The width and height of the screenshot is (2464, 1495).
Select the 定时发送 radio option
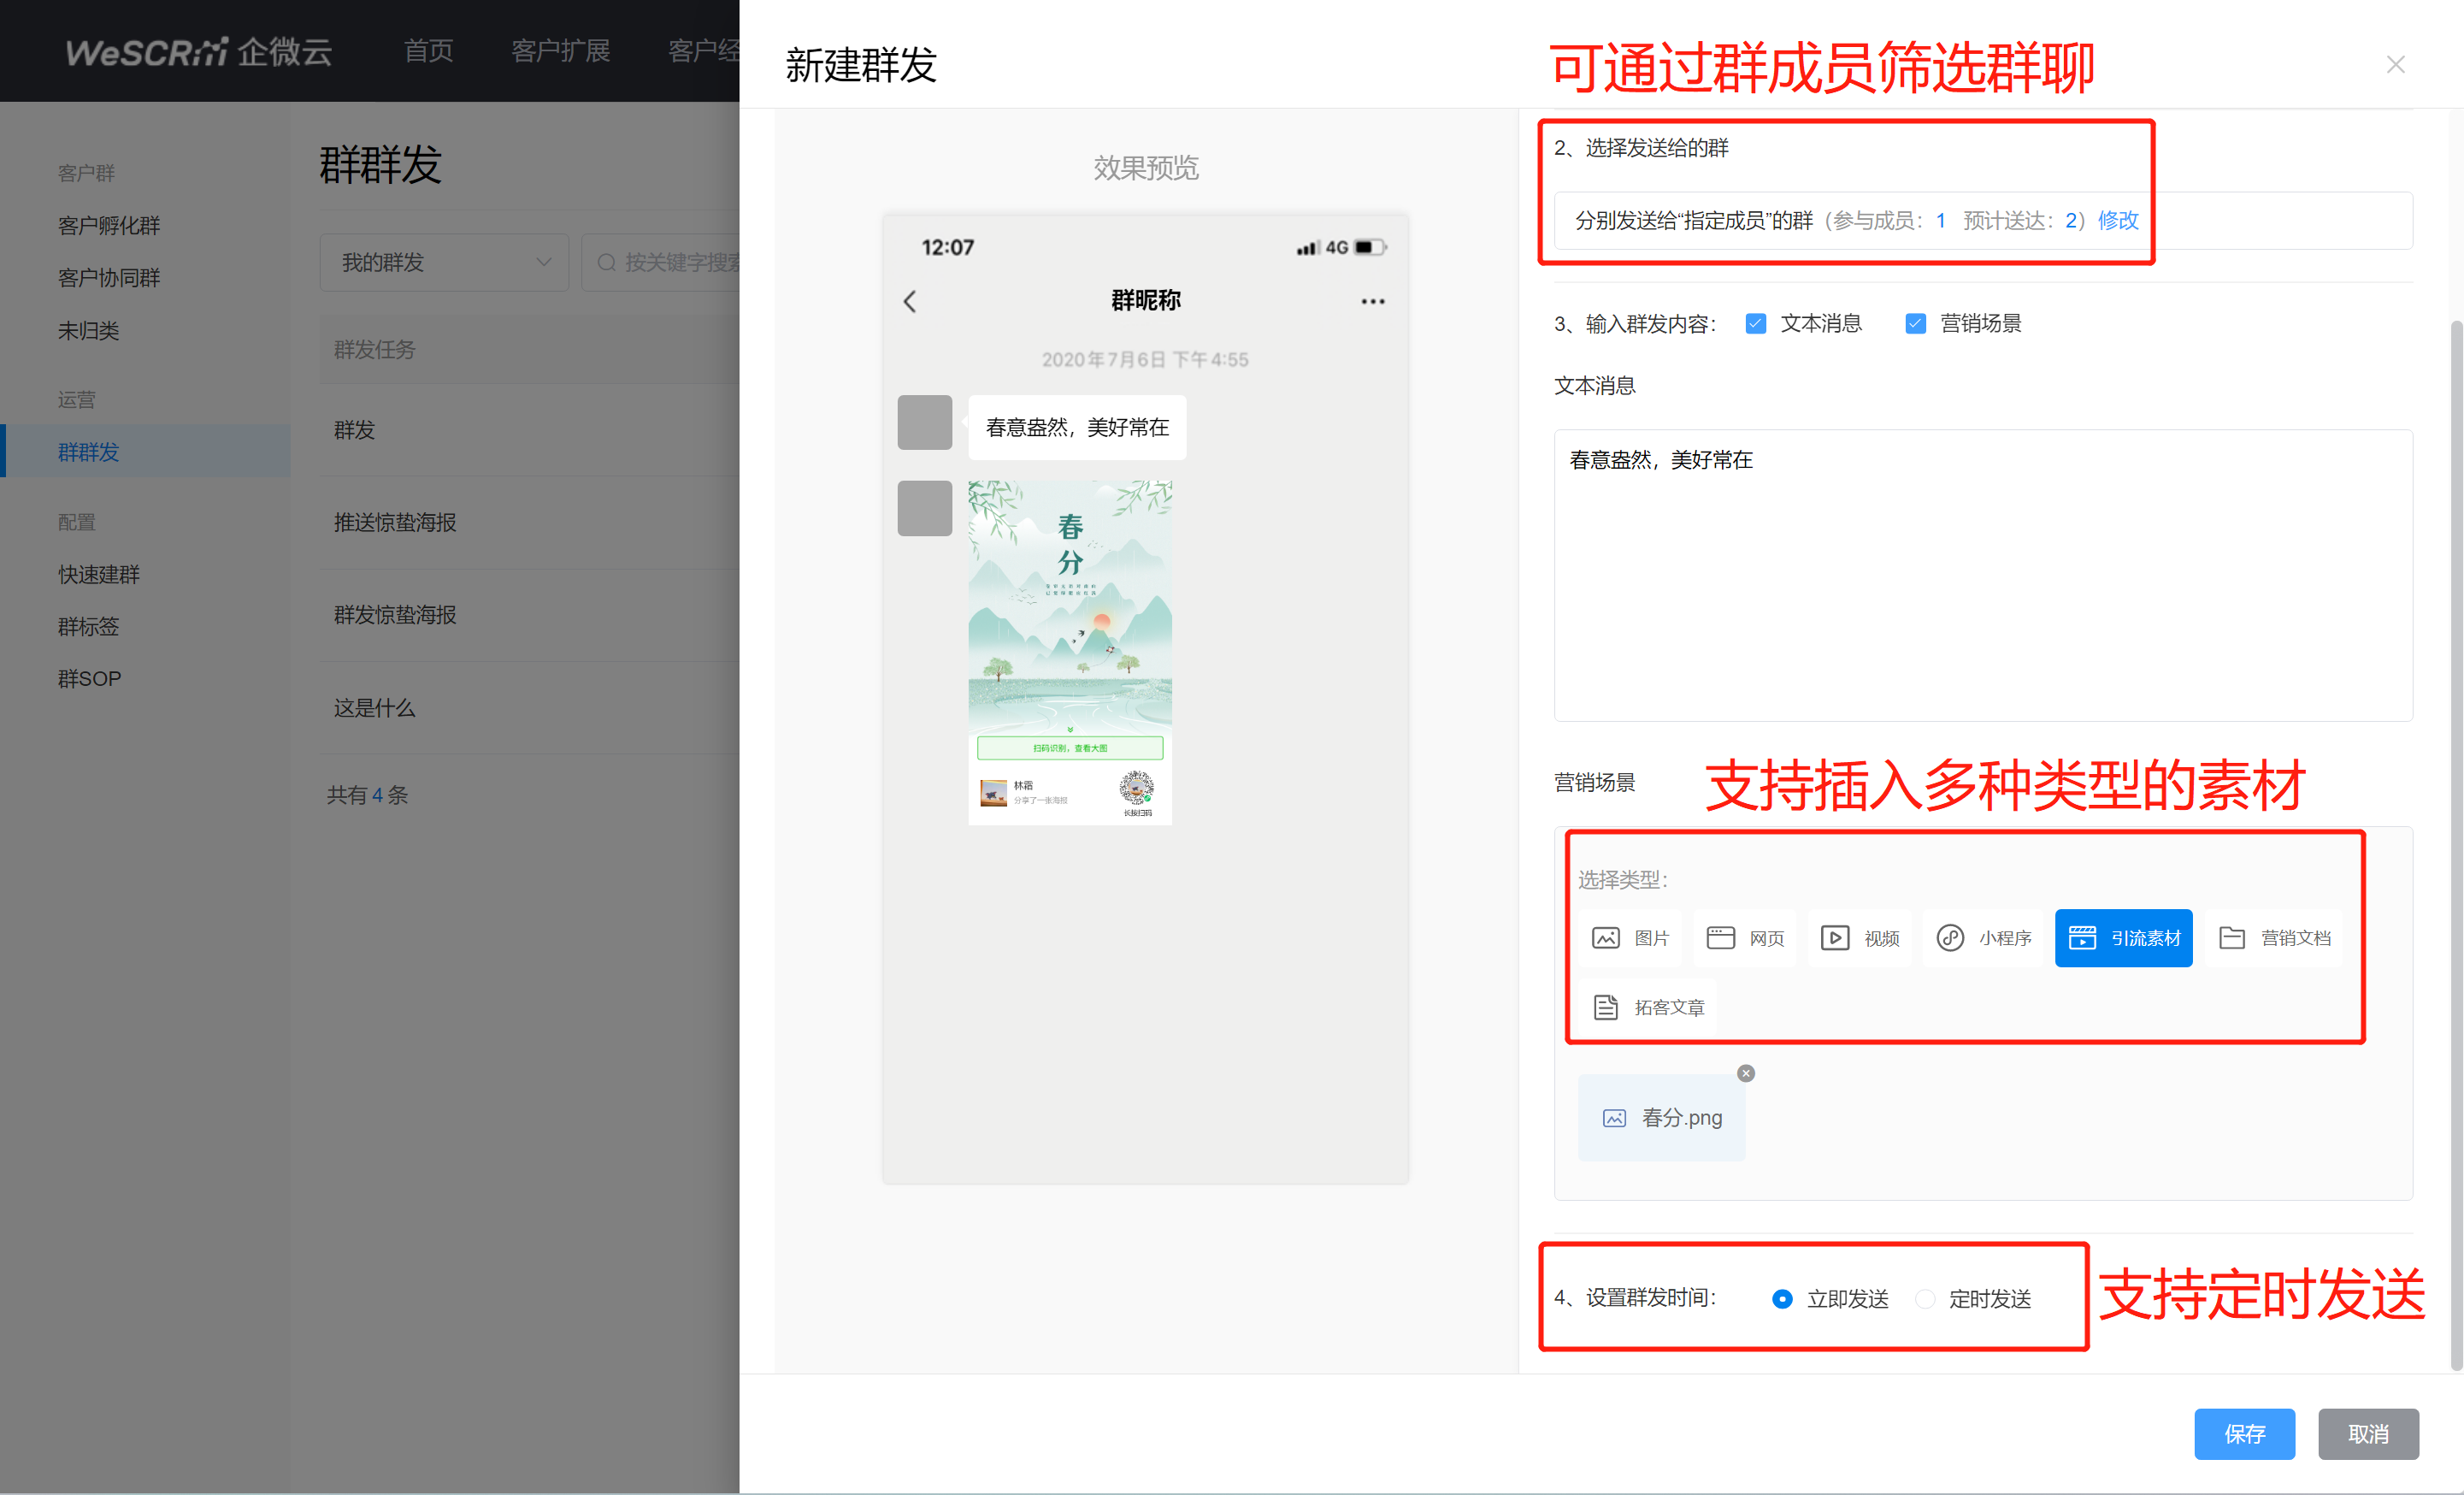tap(1925, 1299)
